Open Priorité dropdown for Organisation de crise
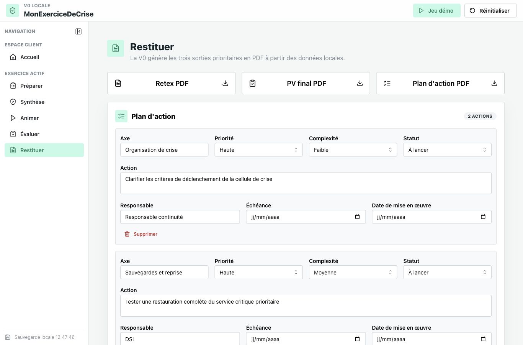This screenshot has height=345, width=523. pyautogui.click(x=258, y=150)
